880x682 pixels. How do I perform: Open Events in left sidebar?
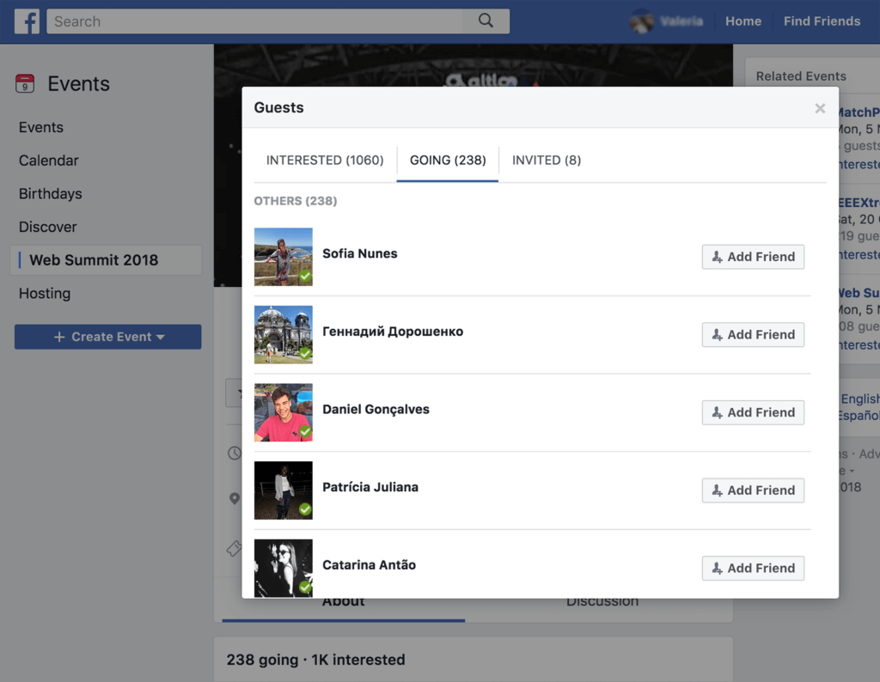pos(41,127)
